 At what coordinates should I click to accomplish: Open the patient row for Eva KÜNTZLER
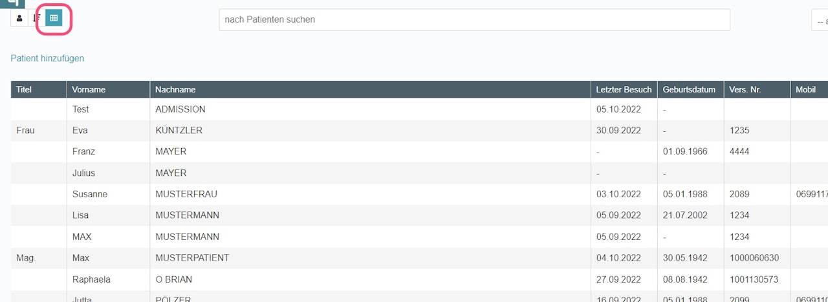point(179,131)
